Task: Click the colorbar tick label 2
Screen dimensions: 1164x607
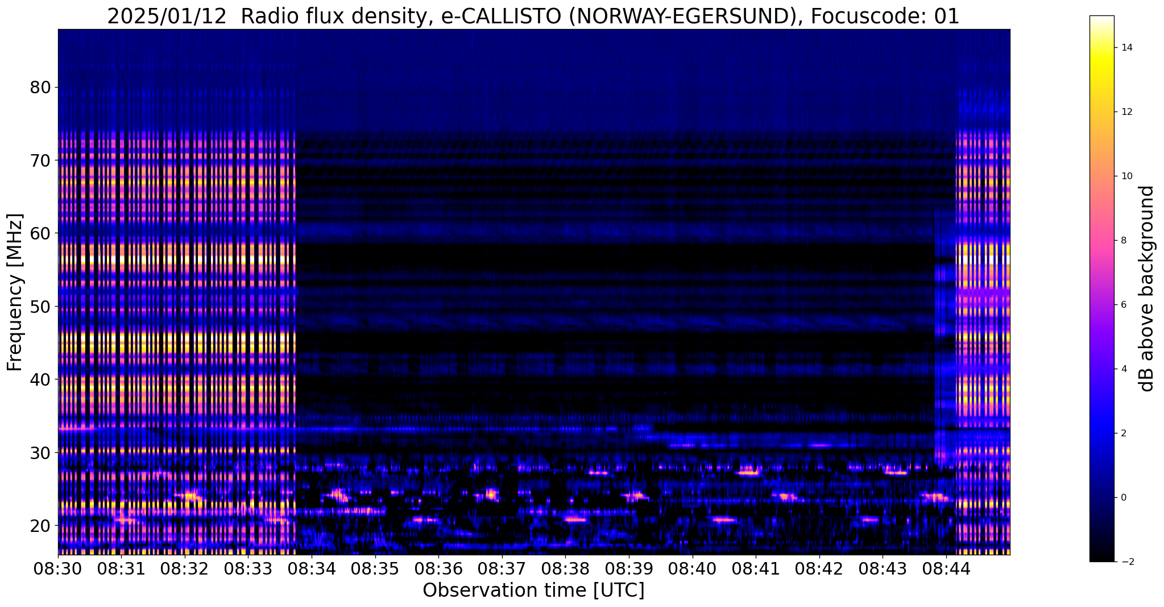Action: tap(1123, 433)
